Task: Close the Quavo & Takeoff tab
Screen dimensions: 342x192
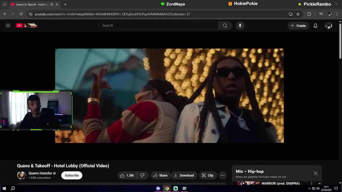Action: tap(57, 5)
